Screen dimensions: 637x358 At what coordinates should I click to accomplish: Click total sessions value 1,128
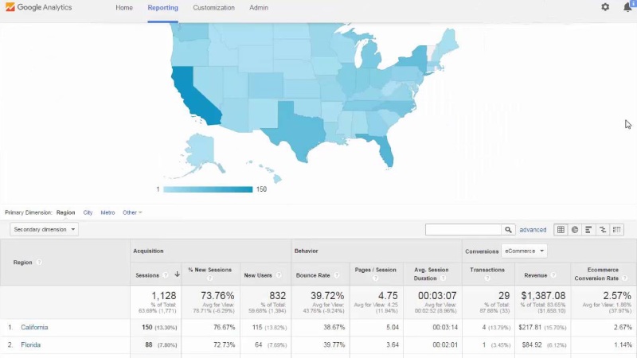(164, 295)
